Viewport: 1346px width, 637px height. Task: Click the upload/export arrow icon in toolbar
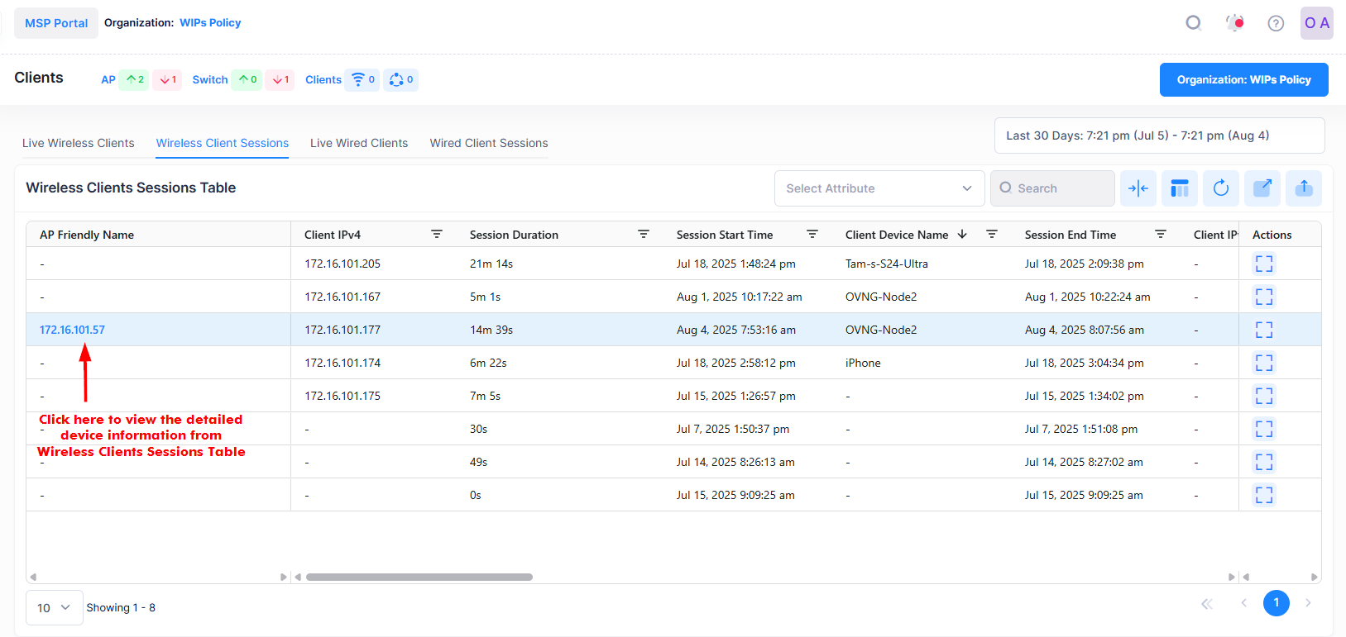point(1303,188)
